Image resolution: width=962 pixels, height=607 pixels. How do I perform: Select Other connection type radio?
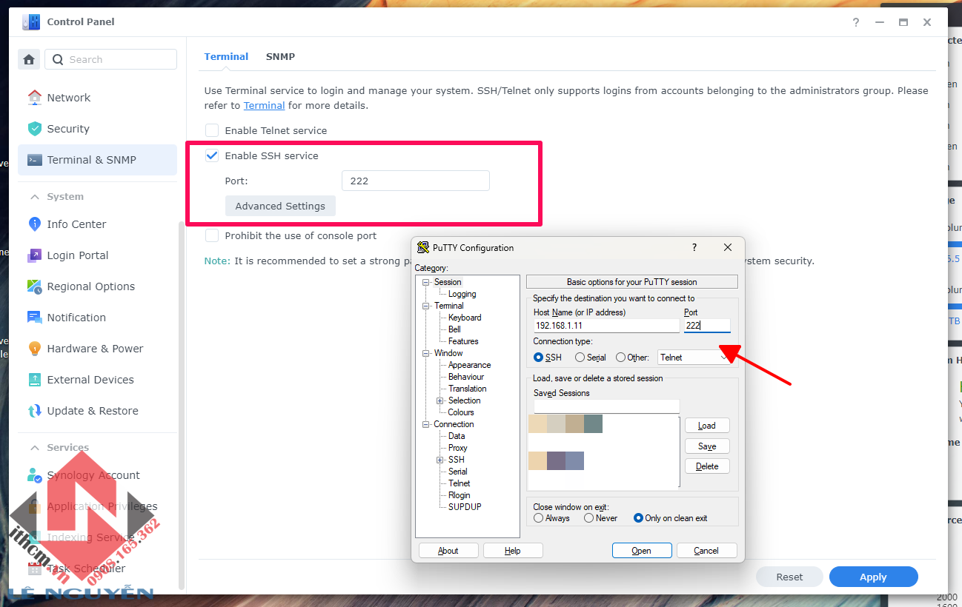point(621,358)
